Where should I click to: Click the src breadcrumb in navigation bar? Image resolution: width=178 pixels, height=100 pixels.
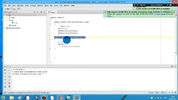coord(13,9)
